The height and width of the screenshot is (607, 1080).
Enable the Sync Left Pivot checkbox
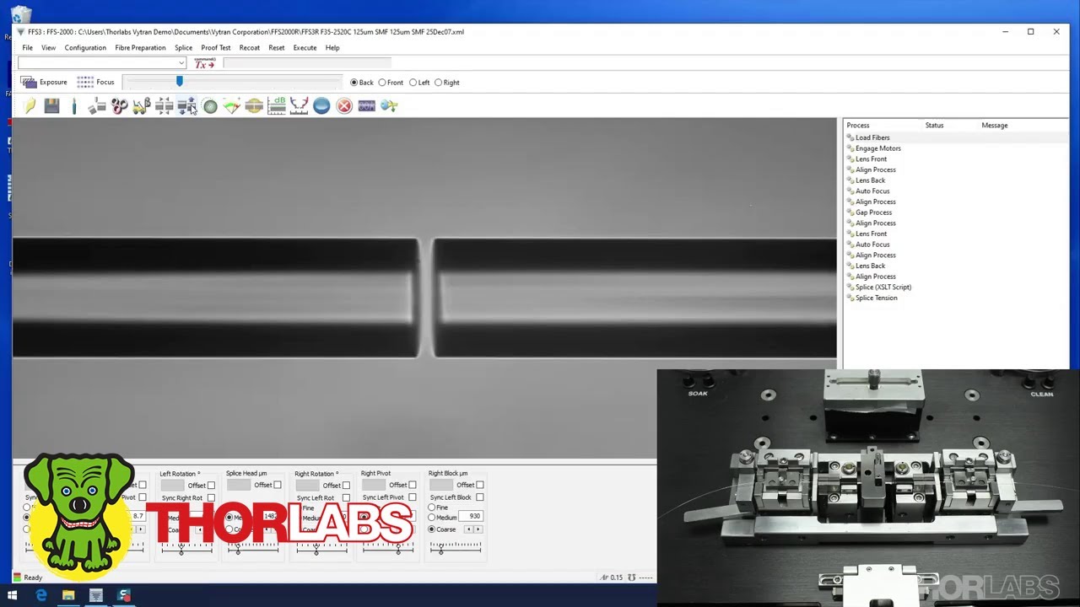click(x=413, y=497)
